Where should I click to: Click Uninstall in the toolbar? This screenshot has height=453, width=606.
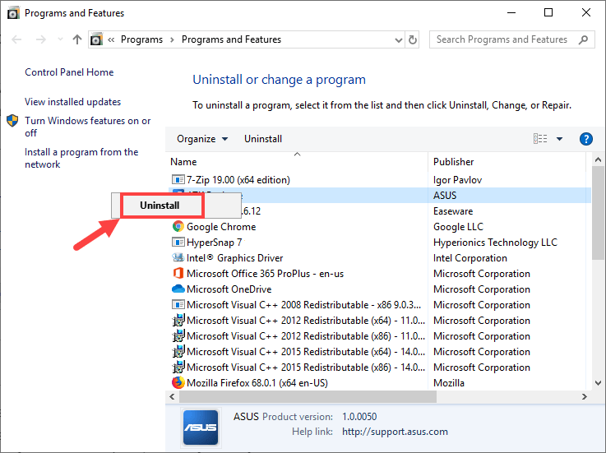(263, 139)
